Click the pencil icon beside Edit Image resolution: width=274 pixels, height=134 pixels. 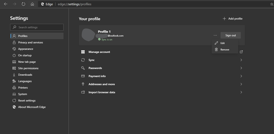coord(216,43)
